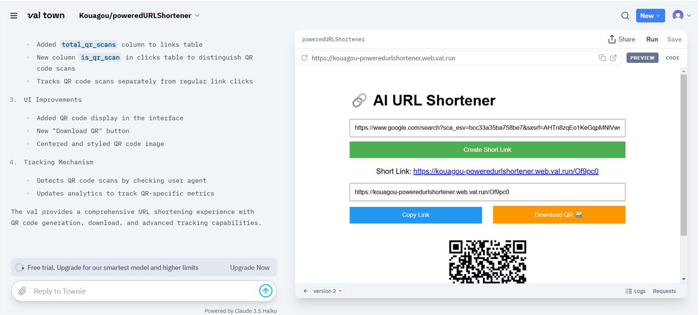Viewport: 699px width, 315px height.
Task: Open the New dropdown button
Action: (651, 16)
